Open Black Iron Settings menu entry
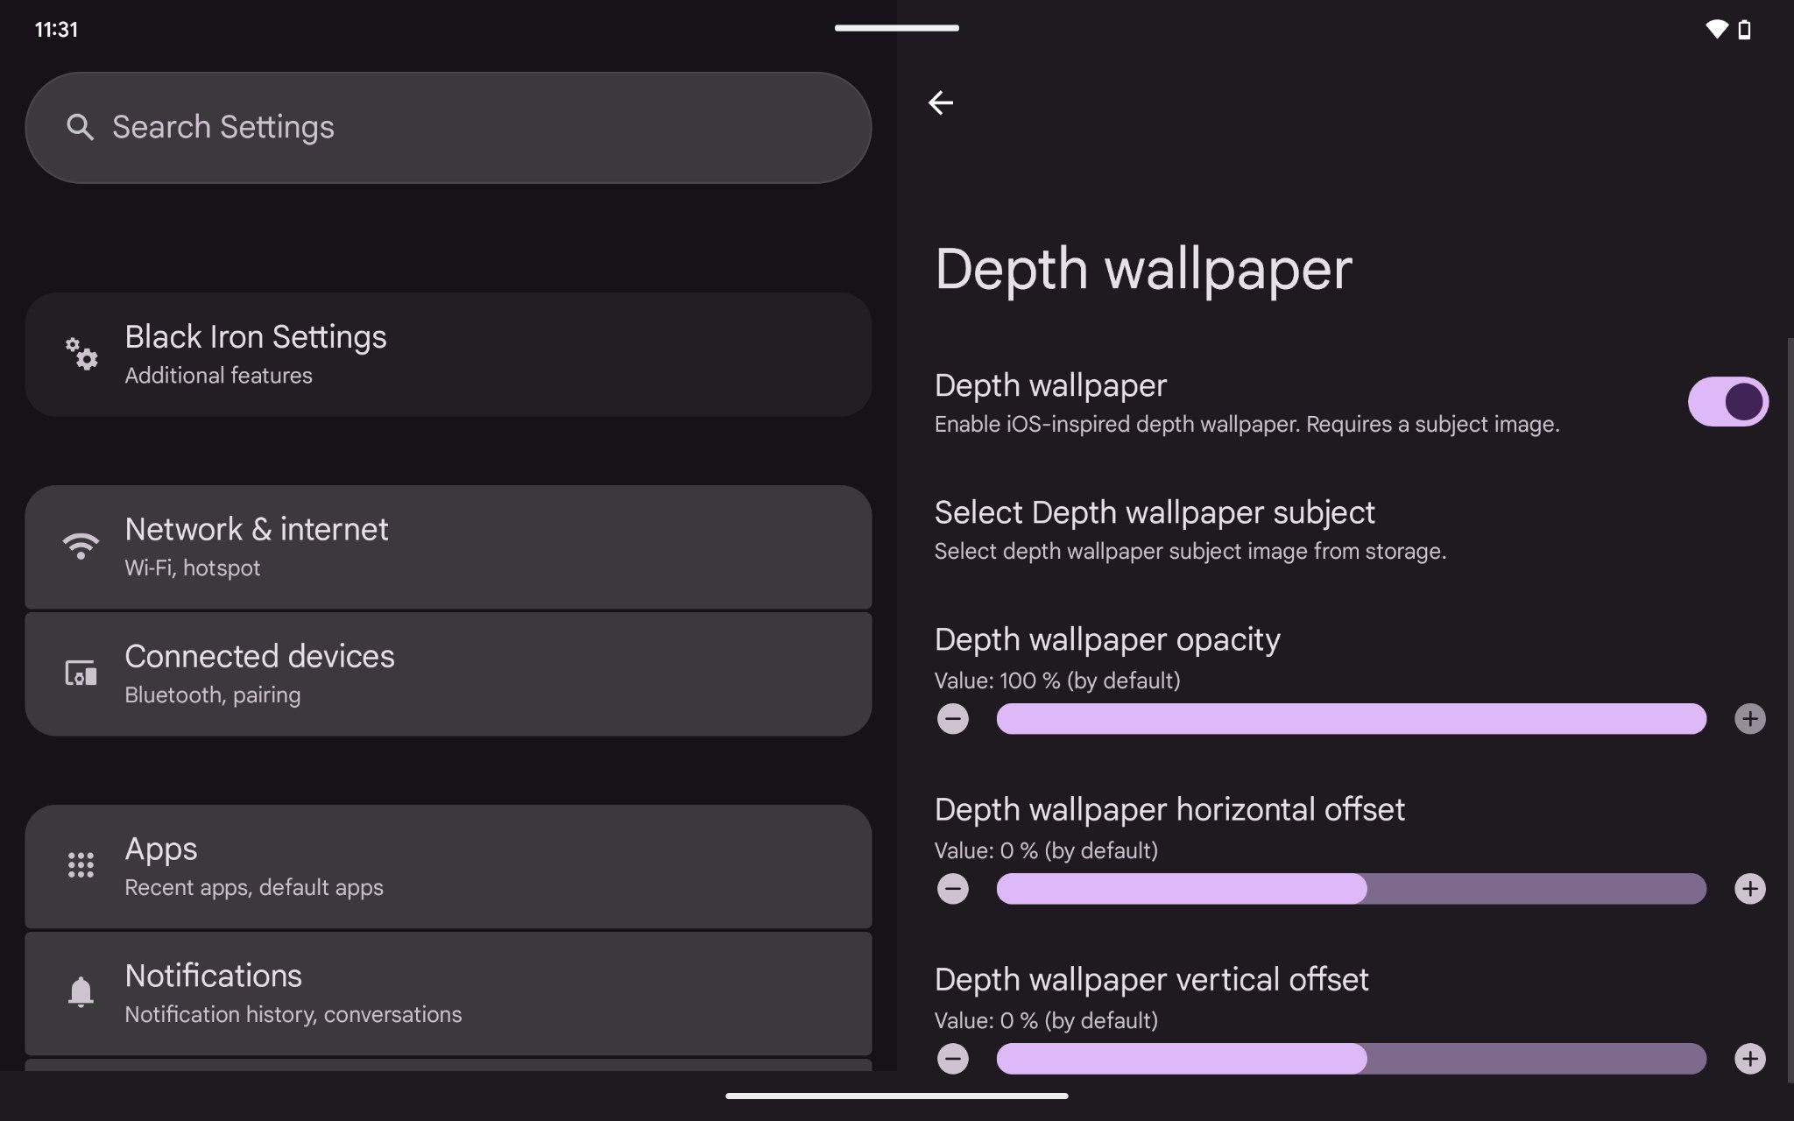1794x1121 pixels. pyautogui.click(x=447, y=354)
